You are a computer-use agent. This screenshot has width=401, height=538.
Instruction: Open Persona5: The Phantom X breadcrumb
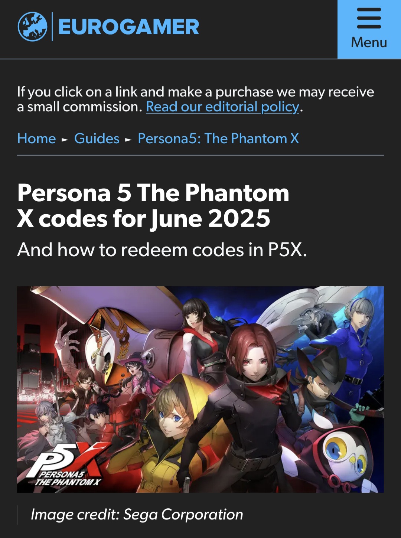218,138
